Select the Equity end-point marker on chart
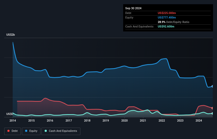217x139 pixels. [213, 86]
